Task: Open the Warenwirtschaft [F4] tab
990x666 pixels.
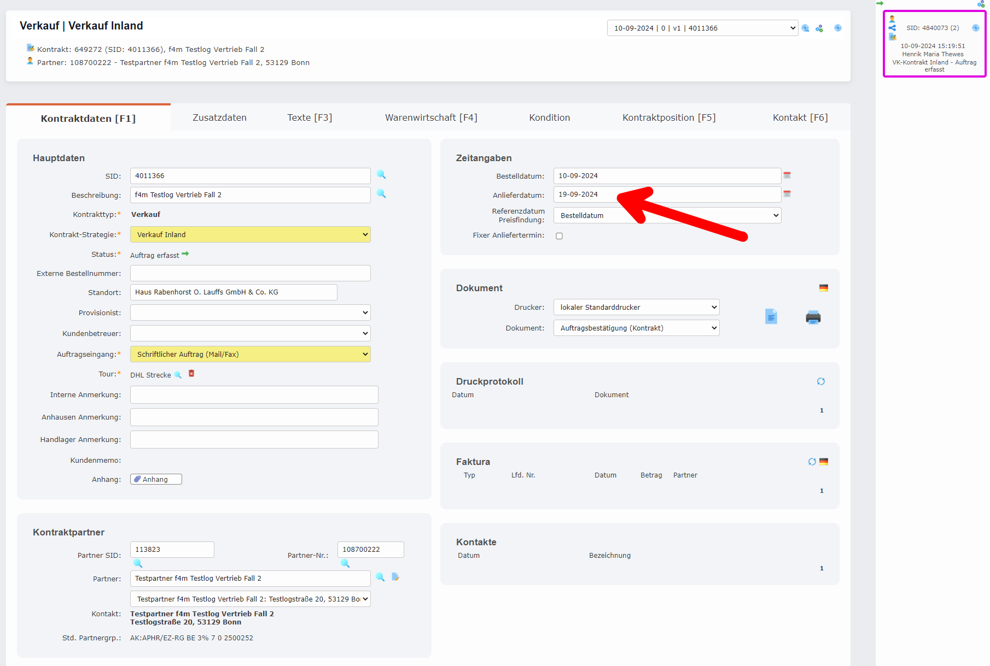Action: (431, 117)
